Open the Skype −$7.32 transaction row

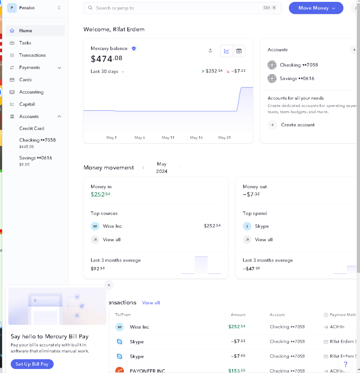click(233, 342)
